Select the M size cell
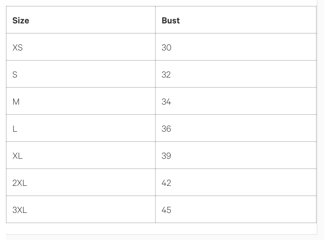 point(16,102)
